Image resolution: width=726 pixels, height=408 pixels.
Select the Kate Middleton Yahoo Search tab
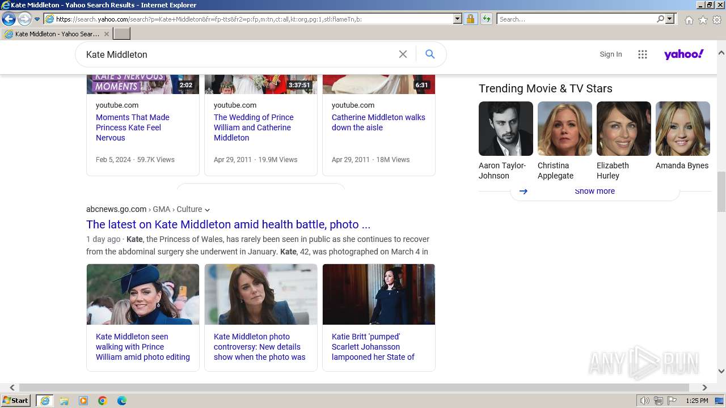57,34
